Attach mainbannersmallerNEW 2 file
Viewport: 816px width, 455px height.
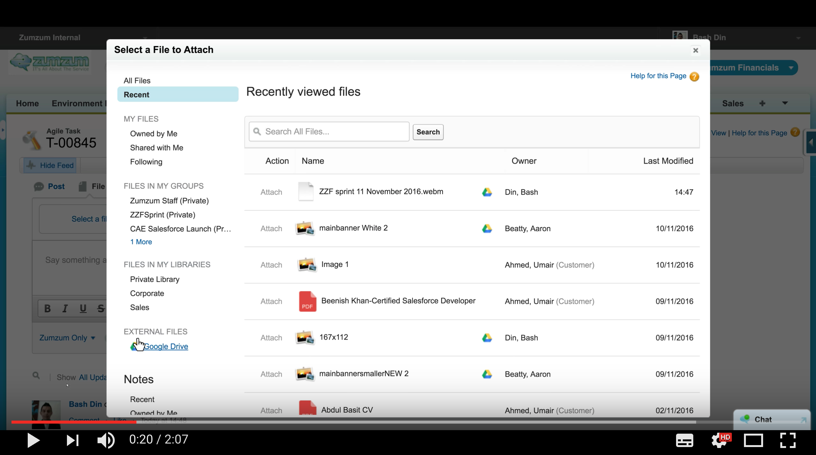coord(271,374)
